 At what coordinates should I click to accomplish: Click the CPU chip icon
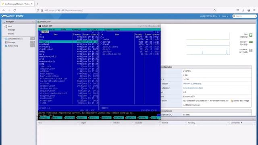pos(251,35)
